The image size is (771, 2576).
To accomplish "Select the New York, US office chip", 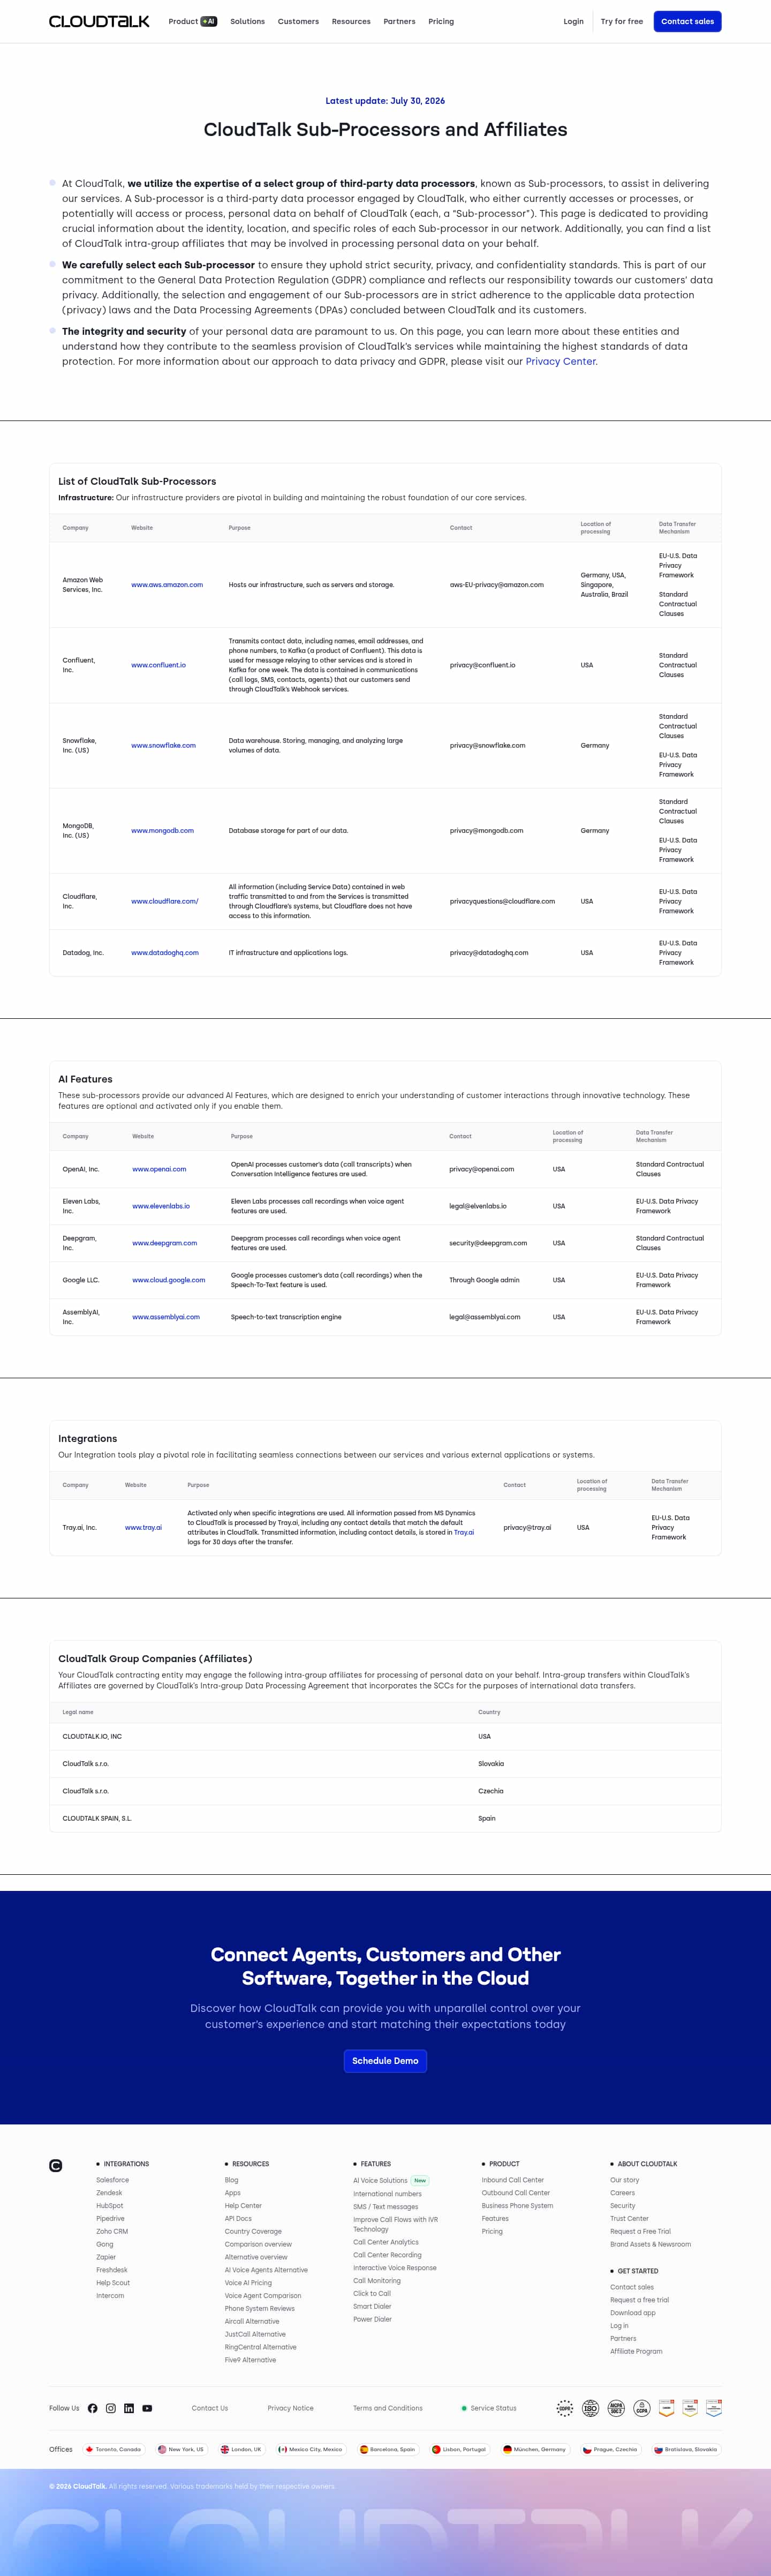I will pyautogui.click(x=181, y=2449).
